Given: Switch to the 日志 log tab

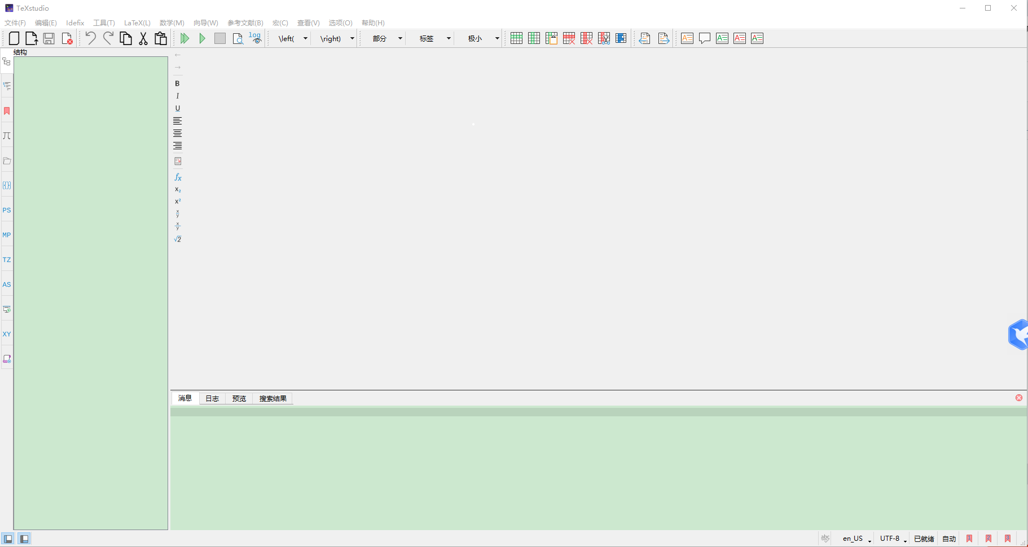Looking at the screenshot, I should (x=212, y=398).
